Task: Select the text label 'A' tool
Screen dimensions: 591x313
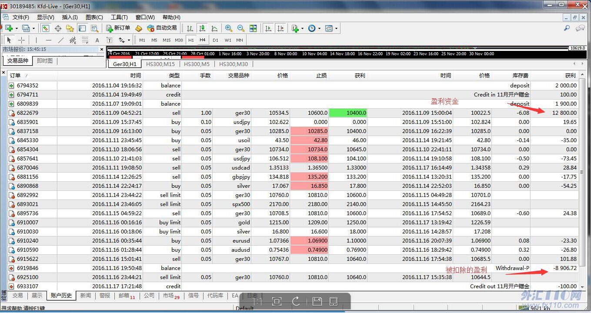Action: coord(97,40)
